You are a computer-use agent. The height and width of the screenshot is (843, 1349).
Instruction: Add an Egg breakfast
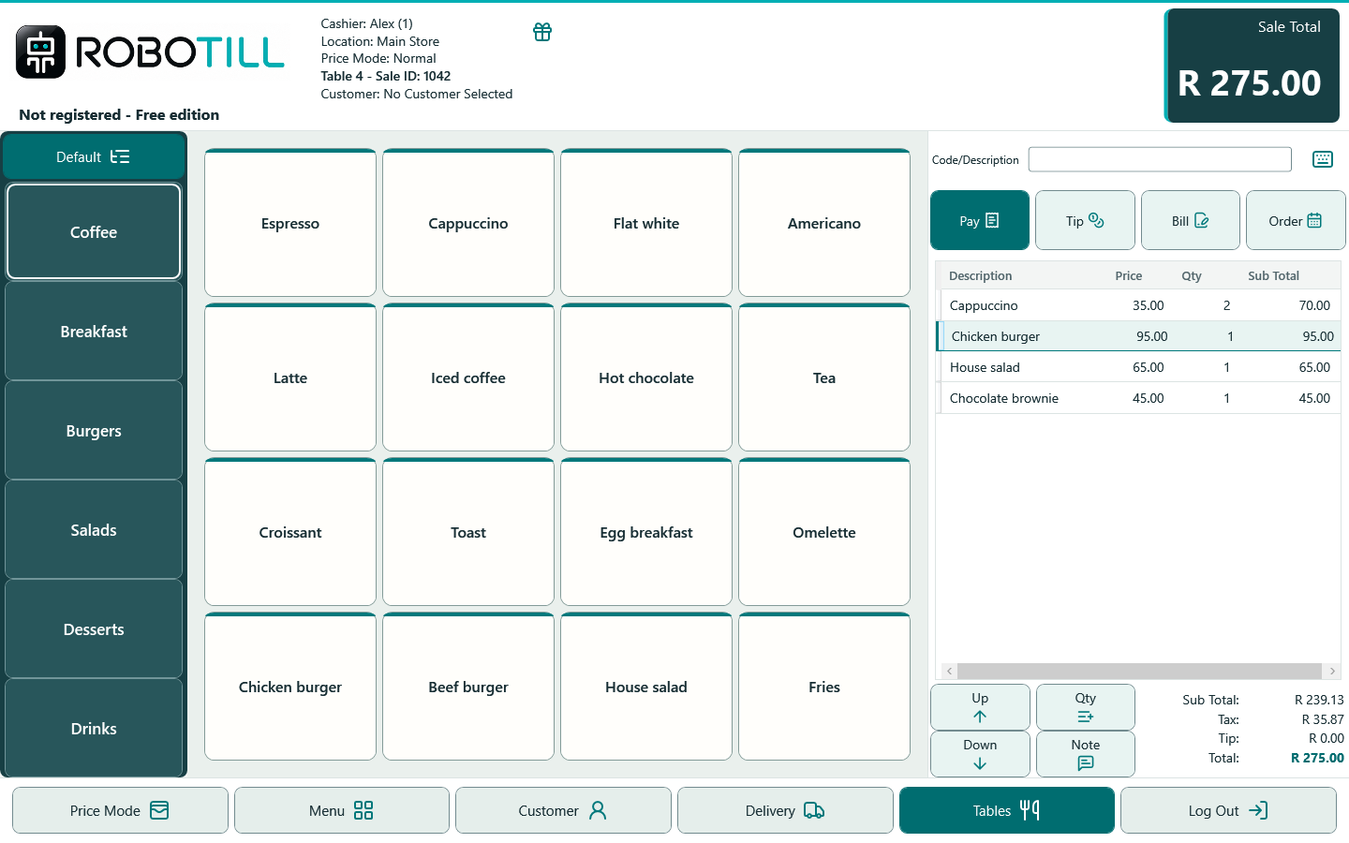pos(646,532)
